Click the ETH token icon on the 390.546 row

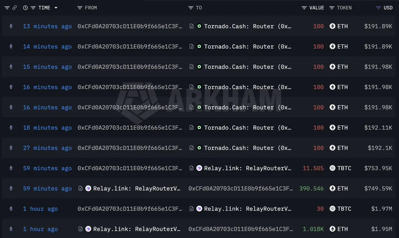332,189
